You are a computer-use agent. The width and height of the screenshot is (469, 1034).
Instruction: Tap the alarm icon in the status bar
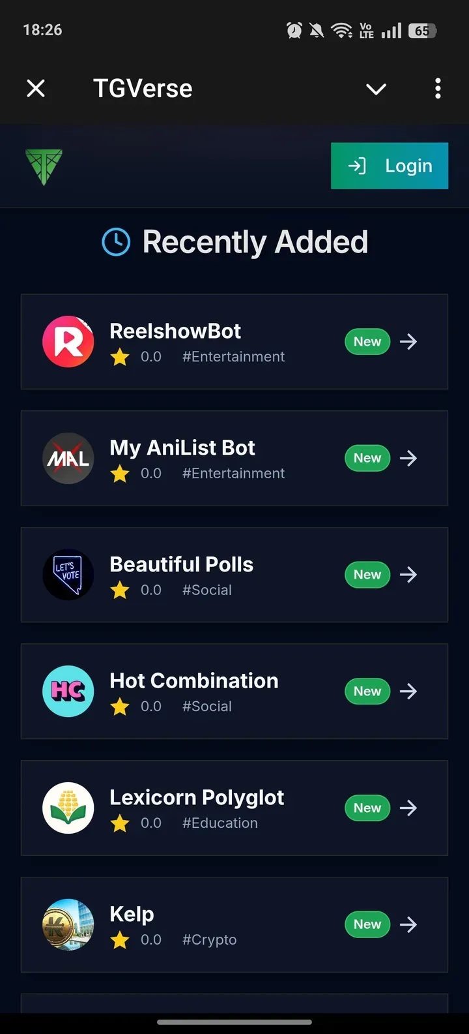[x=294, y=29]
